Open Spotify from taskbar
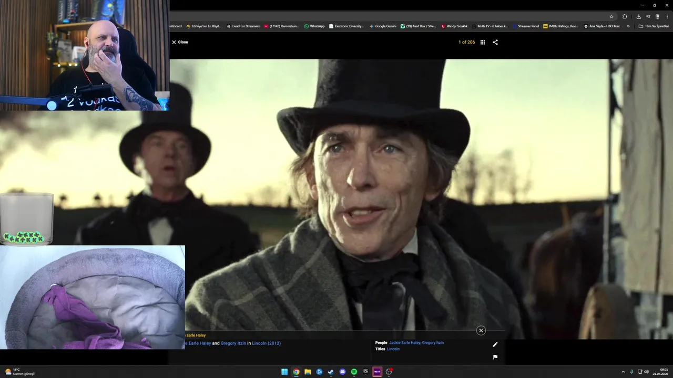The height and width of the screenshot is (378, 673). [x=354, y=372]
